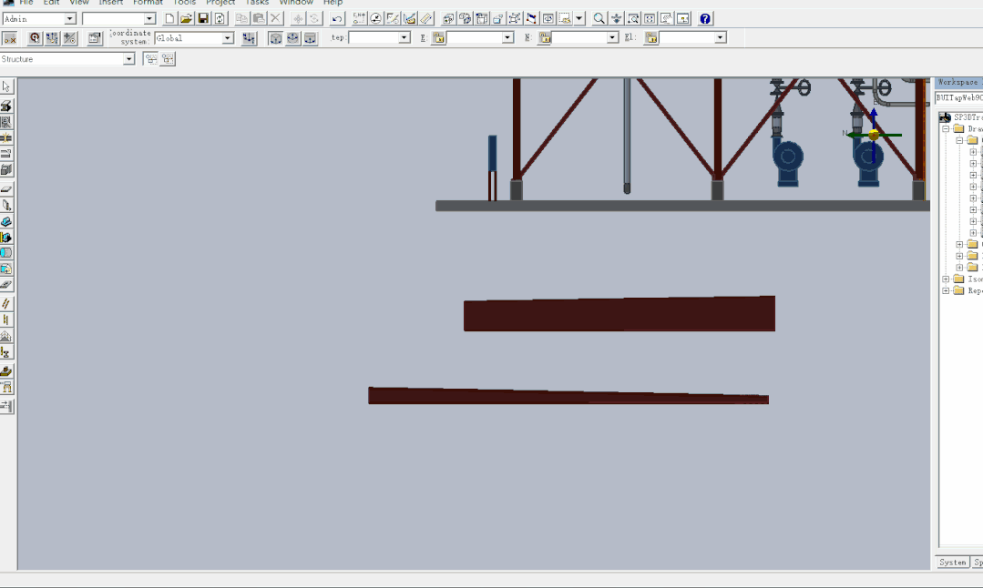This screenshot has width=983, height=588.
Task: Switch to the System workspace tab
Action: (x=953, y=563)
